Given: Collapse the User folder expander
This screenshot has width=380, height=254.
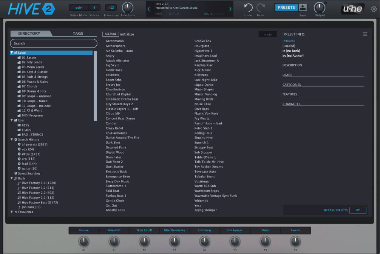Looking at the screenshot, I should [x=12, y=120].
